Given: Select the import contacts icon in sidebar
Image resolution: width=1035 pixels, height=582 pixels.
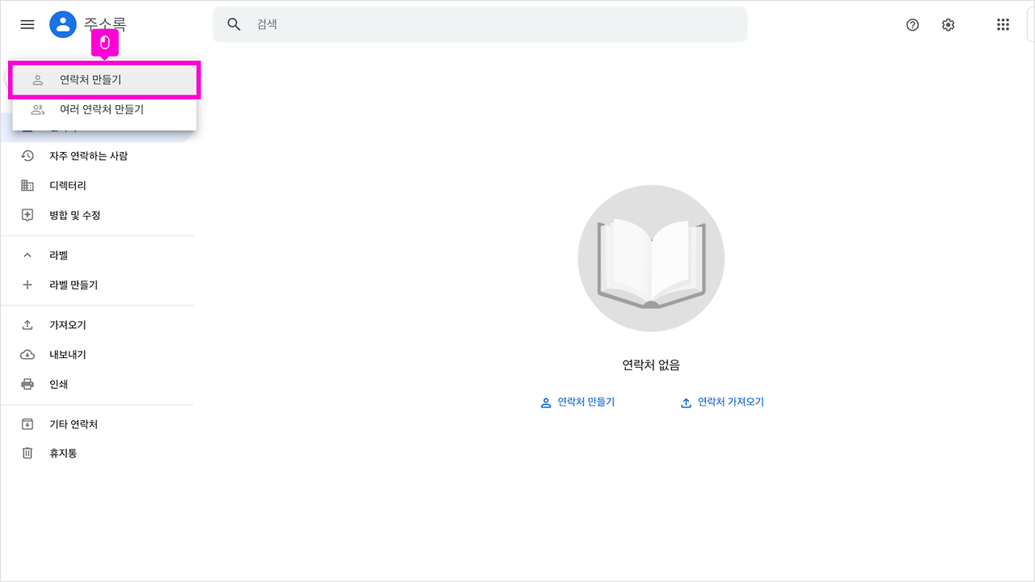Looking at the screenshot, I should point(27,324).
